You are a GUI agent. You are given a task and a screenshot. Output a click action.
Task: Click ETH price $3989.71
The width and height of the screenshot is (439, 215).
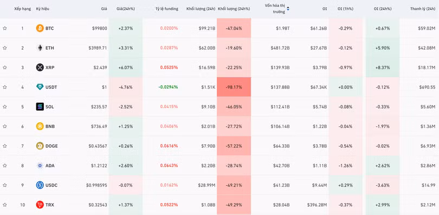tap(98, 48)
